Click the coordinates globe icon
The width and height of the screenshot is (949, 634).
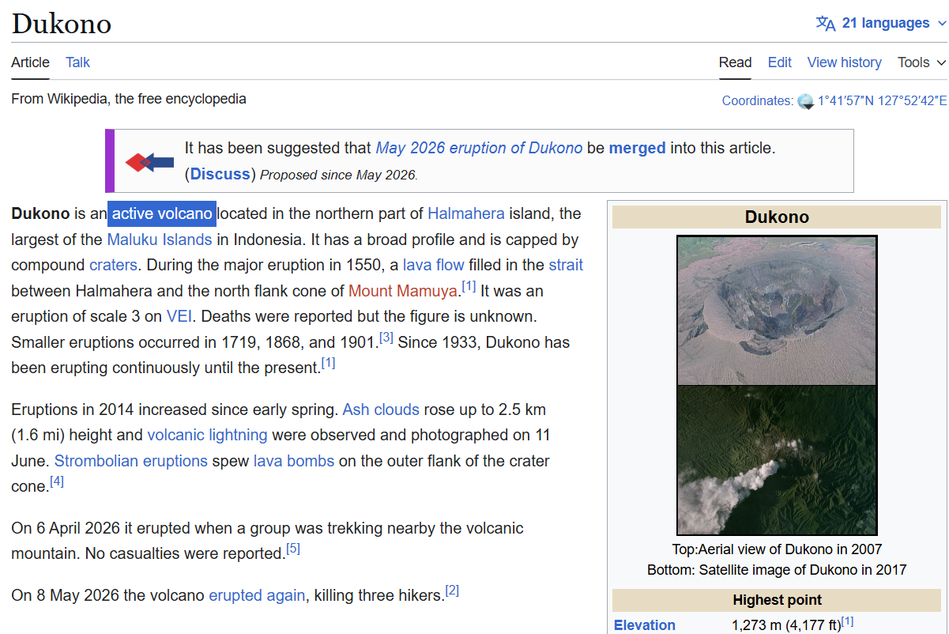pyautogui.click(x=805, y=101)
